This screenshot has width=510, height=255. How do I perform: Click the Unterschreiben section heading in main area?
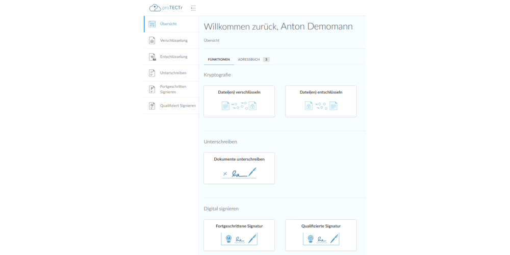pyautogui.click(x=220, y=142)
